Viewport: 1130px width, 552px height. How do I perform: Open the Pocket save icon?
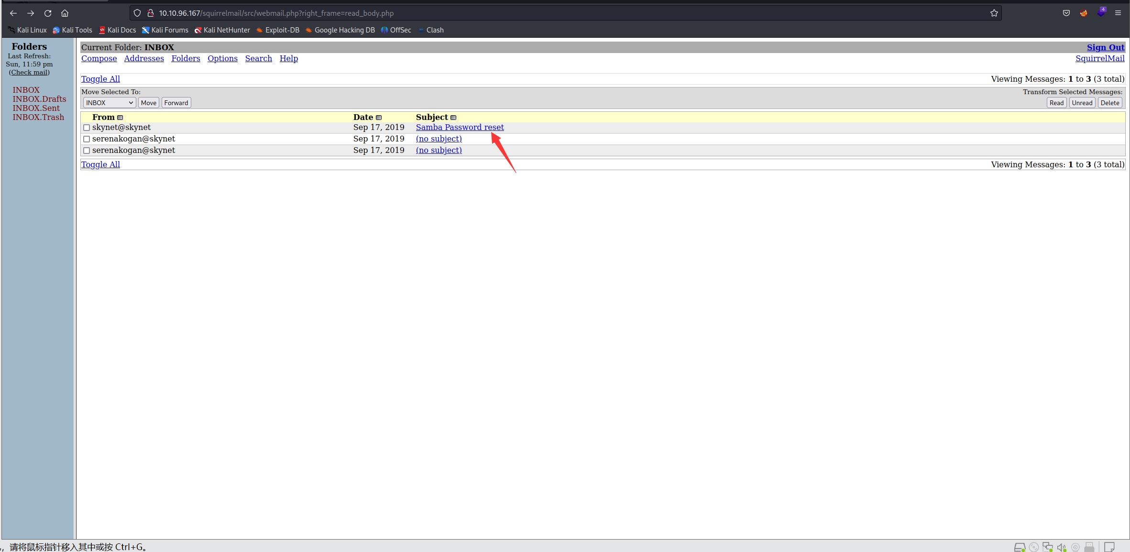[1066, 13]
